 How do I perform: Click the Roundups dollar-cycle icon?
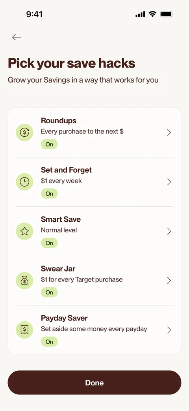click(x=24, y=132)
